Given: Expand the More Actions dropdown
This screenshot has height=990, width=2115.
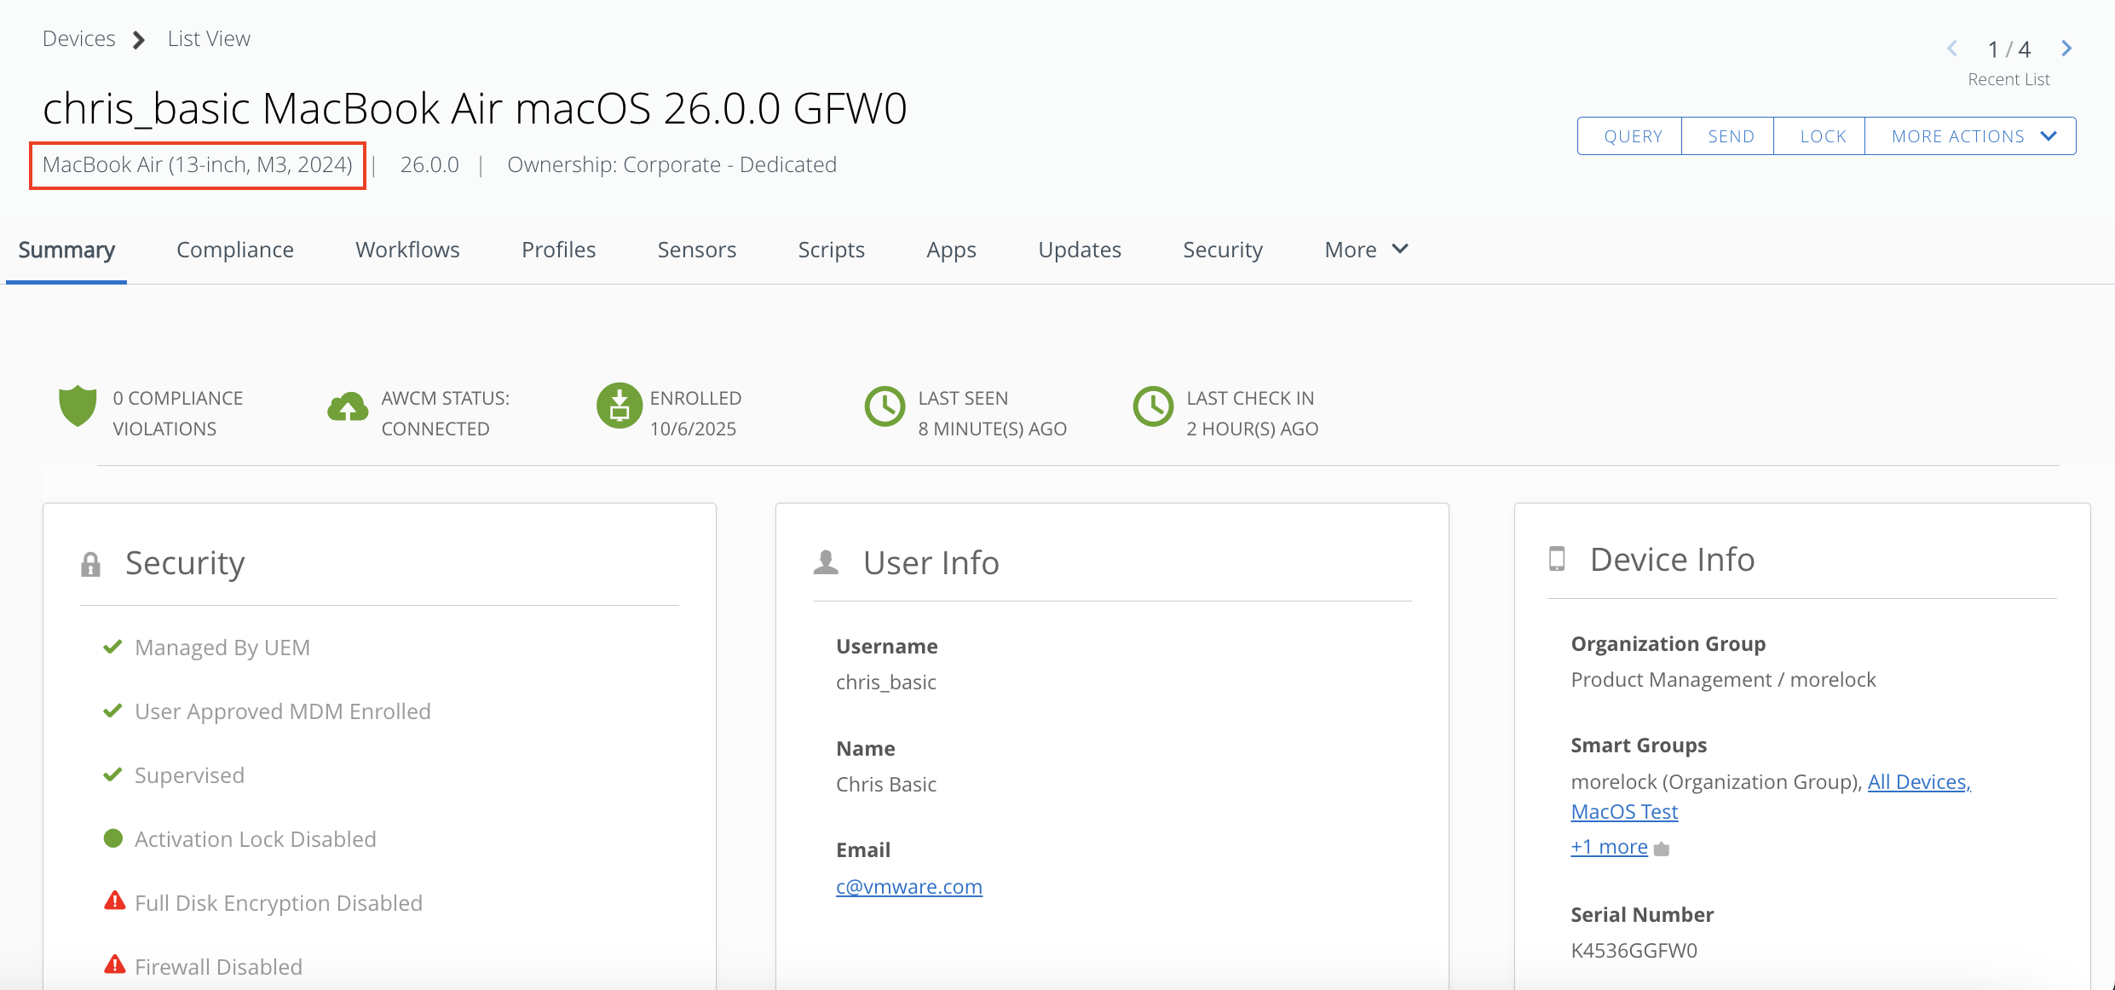Looking at the screenshot, I should point(1969,136).
